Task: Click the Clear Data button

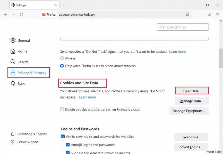Action: (x=192, y=91)
